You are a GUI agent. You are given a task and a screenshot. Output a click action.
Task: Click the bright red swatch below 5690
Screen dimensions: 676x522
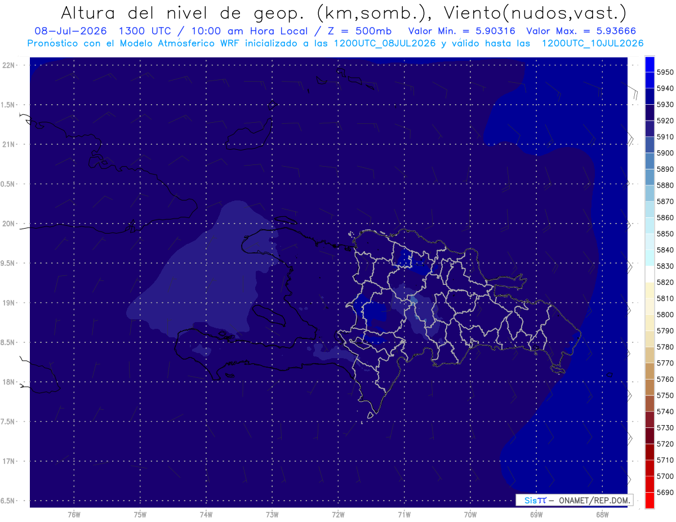650,500
